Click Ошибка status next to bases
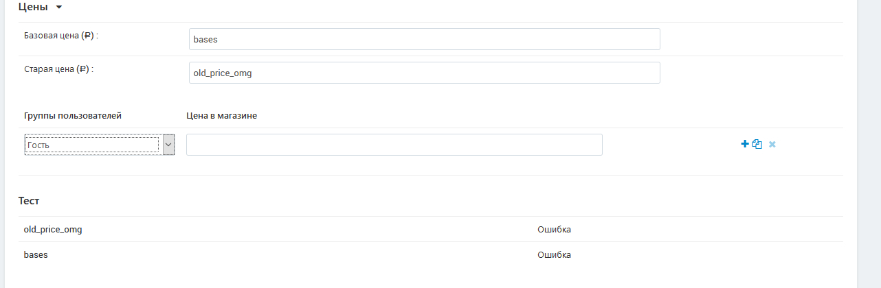The image size is (881, 288). 554,254
